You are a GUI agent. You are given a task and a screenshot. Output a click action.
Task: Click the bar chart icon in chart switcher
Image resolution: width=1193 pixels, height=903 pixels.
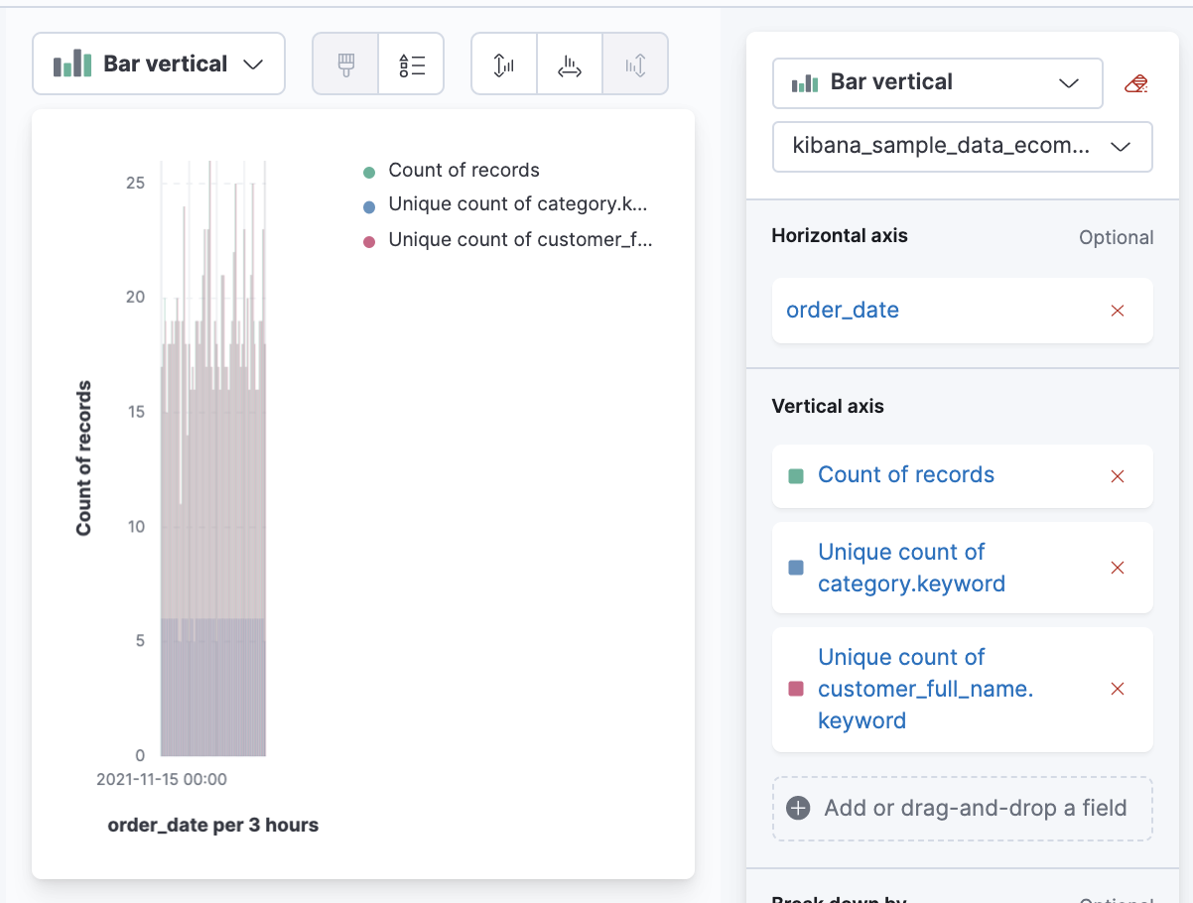point(71,63)
